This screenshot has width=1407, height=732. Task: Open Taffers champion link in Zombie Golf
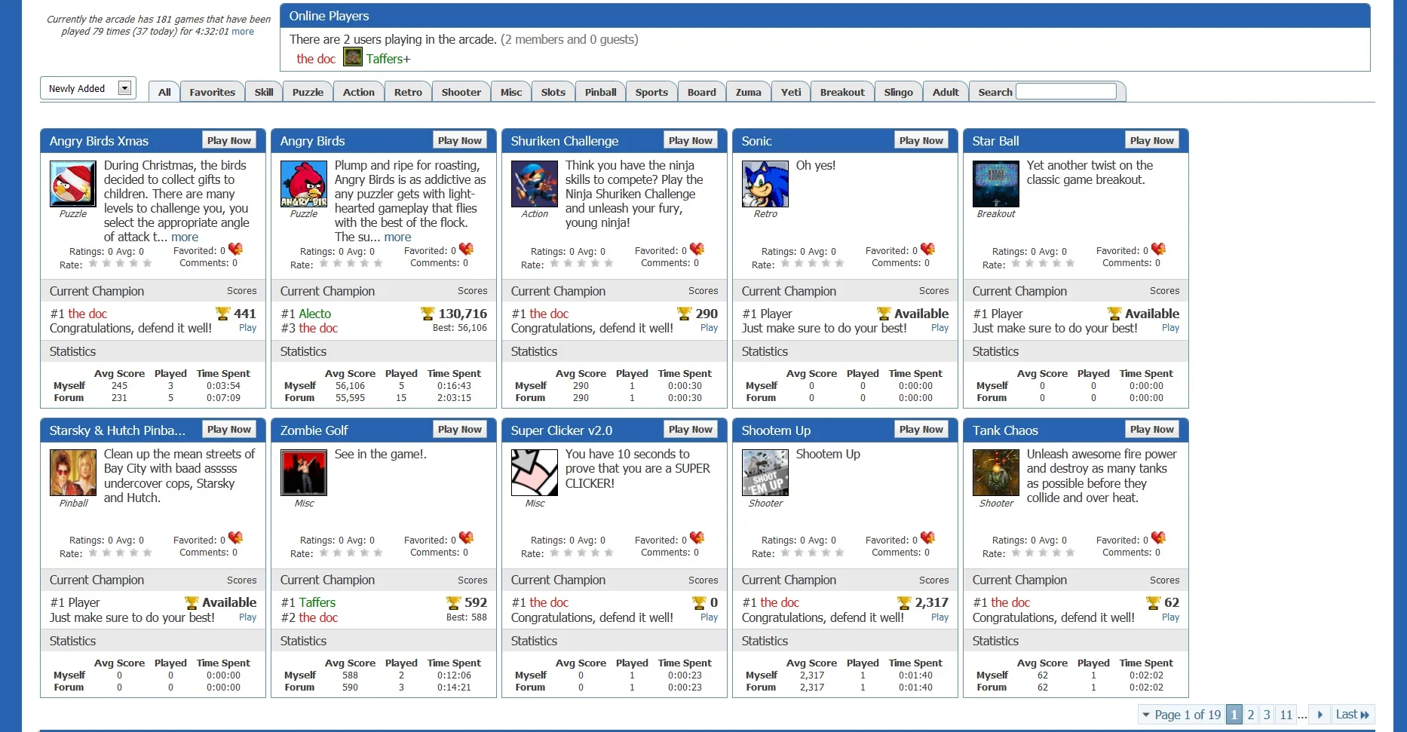point(317,603)
